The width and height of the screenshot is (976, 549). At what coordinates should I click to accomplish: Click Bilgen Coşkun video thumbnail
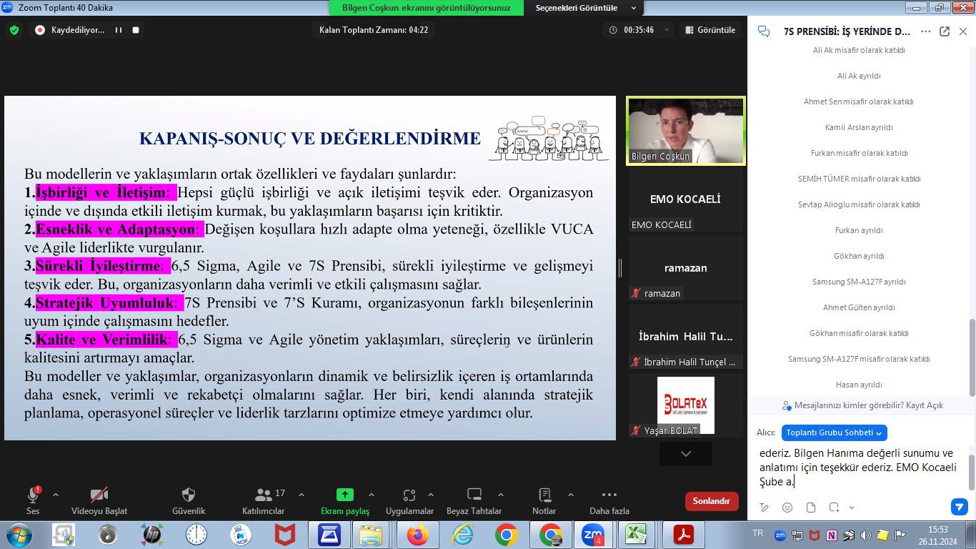pyautogui.click(x=686, y=131)
